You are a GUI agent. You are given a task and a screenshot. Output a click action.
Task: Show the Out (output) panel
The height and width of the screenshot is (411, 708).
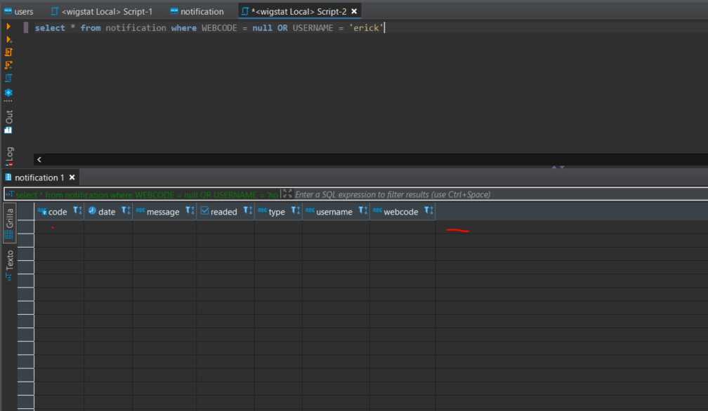[x=8, y=121]
